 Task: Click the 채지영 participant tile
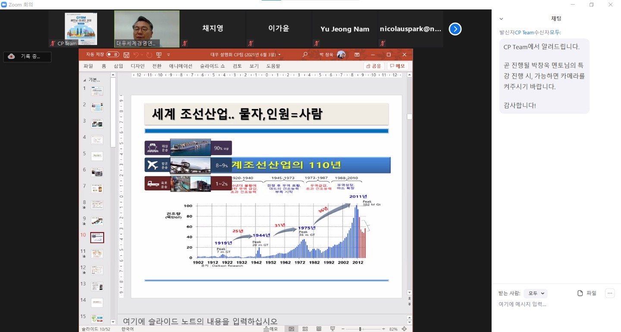coord(213,29)
